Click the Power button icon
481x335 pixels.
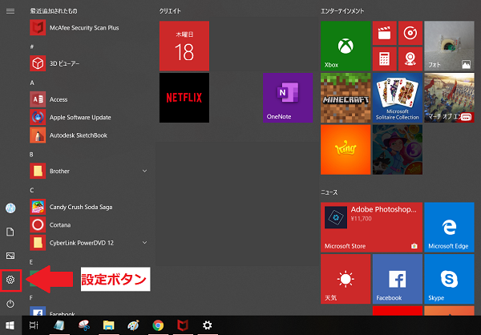pos(10,304)
